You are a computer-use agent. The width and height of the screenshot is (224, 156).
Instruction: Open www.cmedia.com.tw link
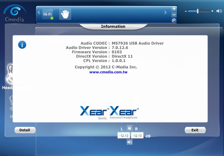(108, 72)
